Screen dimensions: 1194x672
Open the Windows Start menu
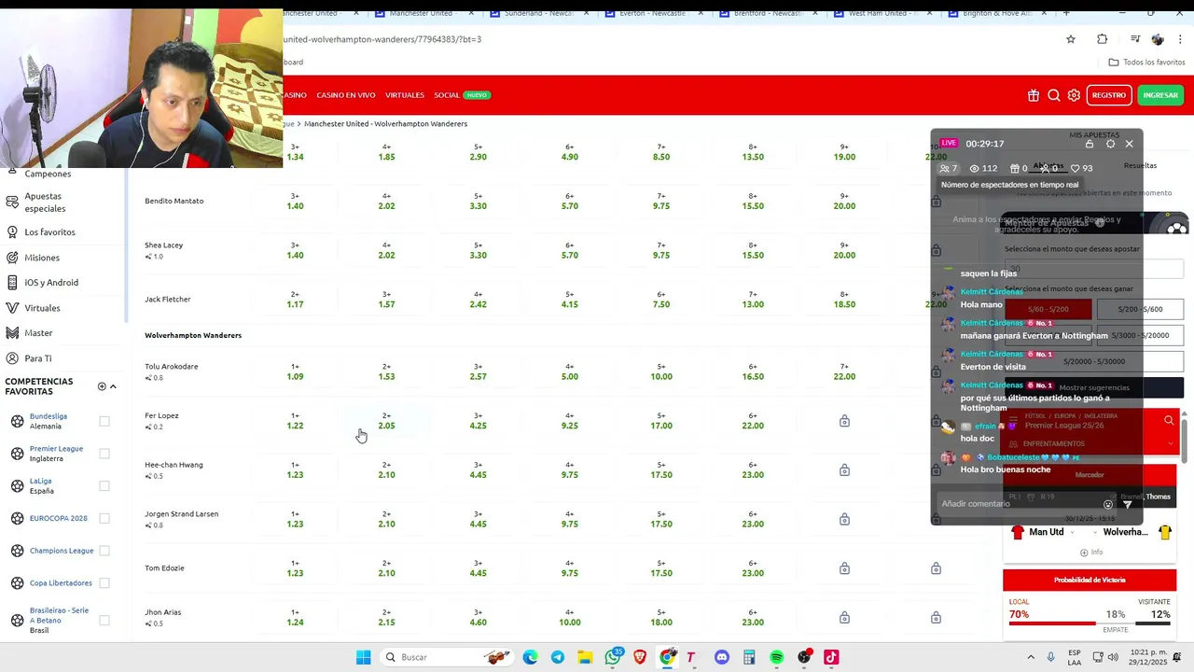[364, 657]
